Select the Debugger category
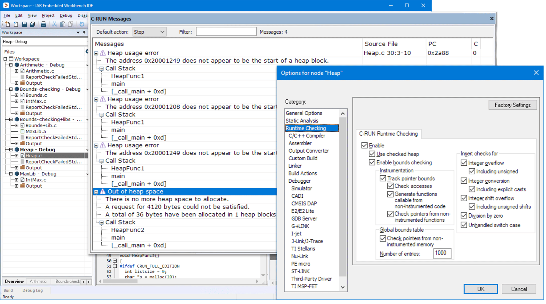This screenshot has width=546, height=304. click(x=299, y=181)
